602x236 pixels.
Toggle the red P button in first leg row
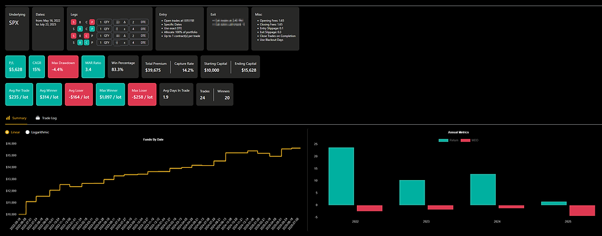tap(92, 22)
